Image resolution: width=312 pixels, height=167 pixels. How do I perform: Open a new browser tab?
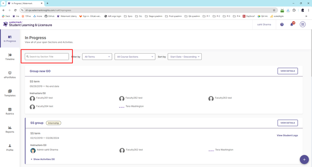[47, 3]
